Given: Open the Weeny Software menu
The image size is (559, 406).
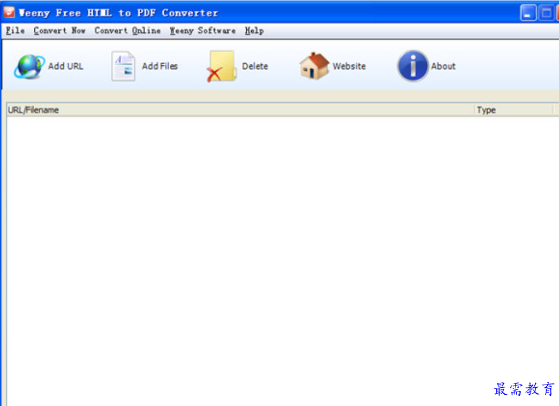Looking at the screenshot, I should (202, 31).
